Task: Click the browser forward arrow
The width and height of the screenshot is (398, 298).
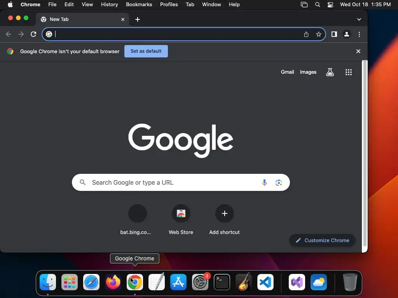Action: tap(21, 34)
